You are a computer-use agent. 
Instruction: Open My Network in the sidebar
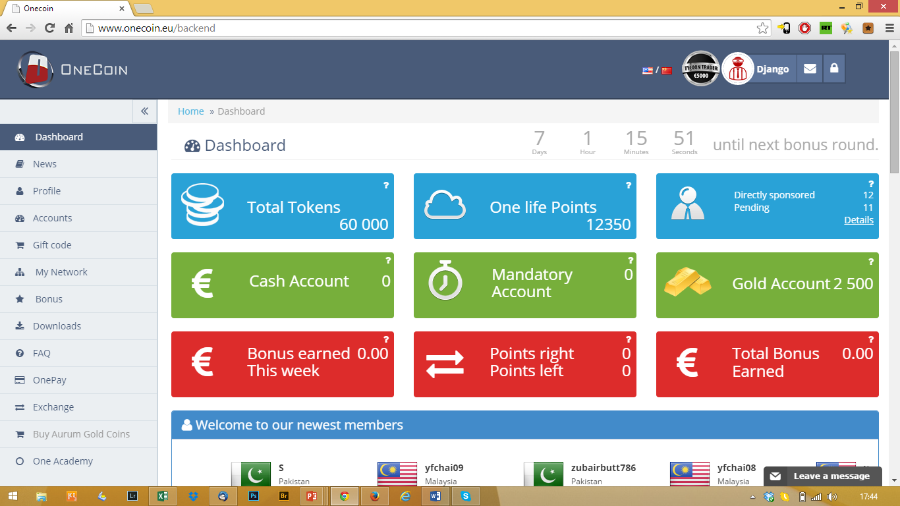click(78, 272)
